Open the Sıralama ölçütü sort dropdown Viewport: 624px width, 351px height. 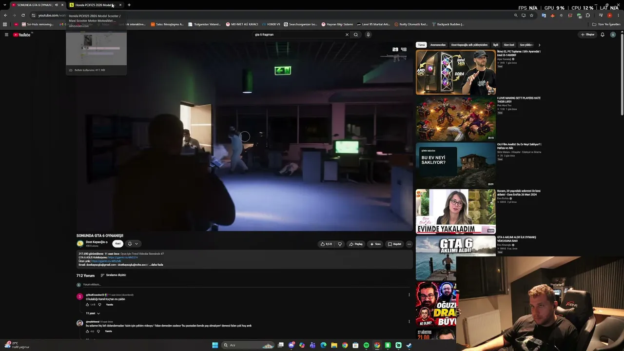113,275
